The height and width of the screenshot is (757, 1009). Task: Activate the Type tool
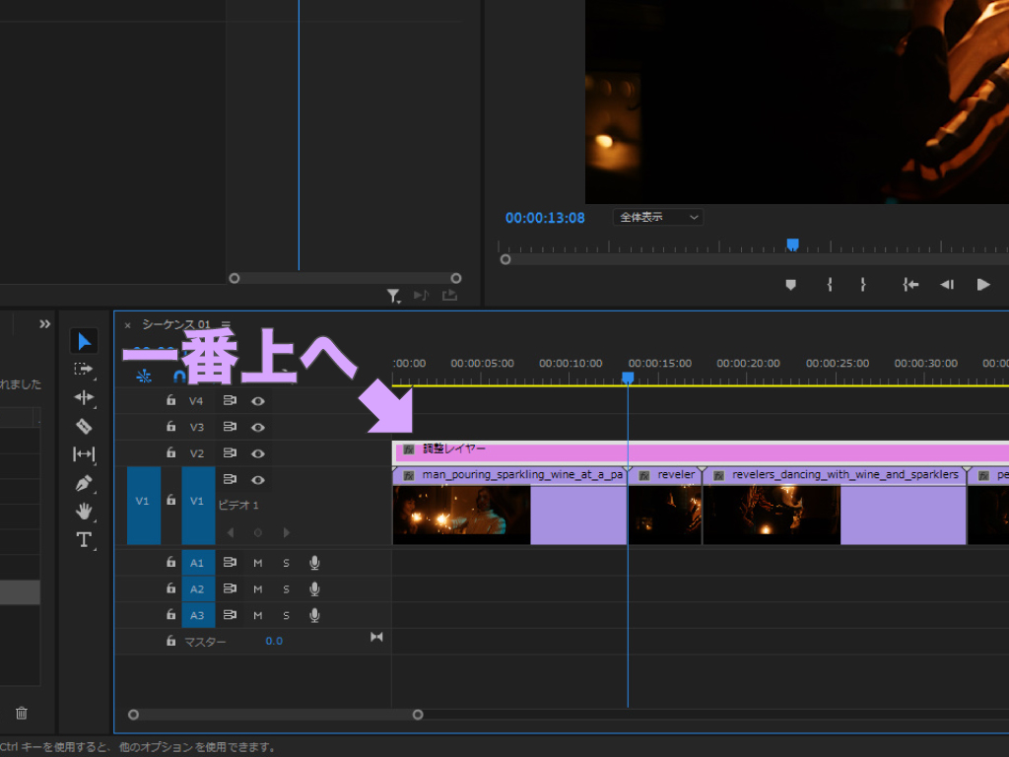tap(84, 539)
